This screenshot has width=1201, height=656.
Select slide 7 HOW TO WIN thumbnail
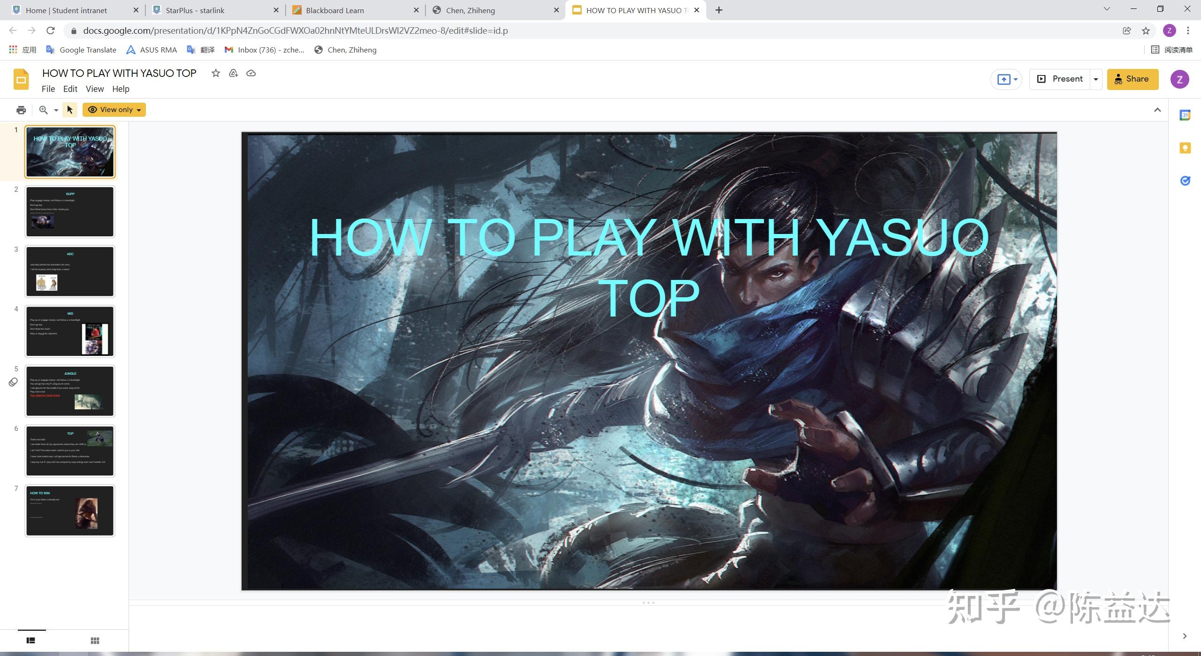click(x=70, y=511)
